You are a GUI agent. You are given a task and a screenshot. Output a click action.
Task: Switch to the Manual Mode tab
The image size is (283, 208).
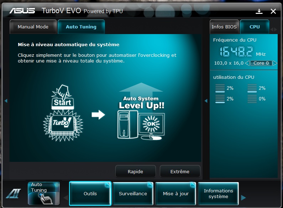click(x=33, y=27)
